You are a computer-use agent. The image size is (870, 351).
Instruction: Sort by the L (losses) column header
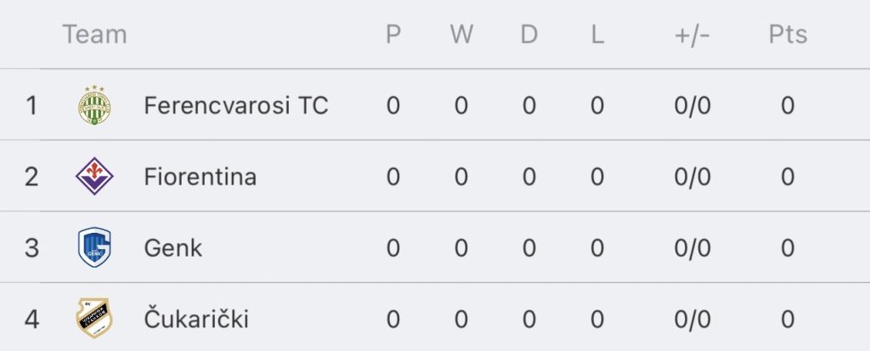596,35
